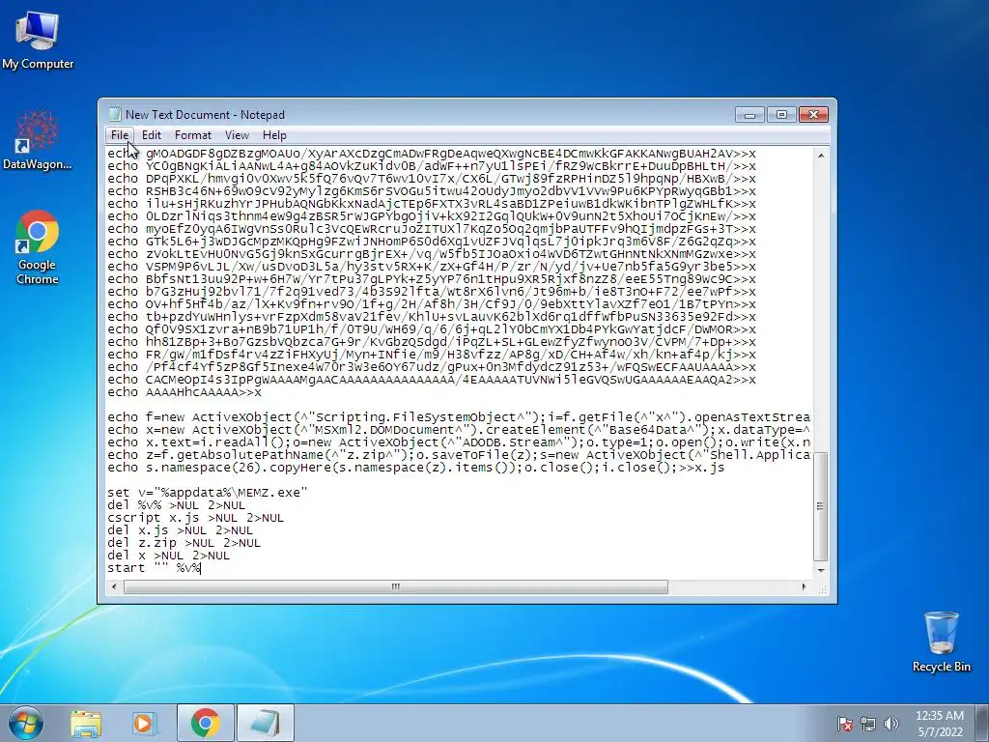This screenshot has height=742, width=989.
Task: Click the line starting 'echo RSHB3c46N+69'
Action: tap(432, 191)
